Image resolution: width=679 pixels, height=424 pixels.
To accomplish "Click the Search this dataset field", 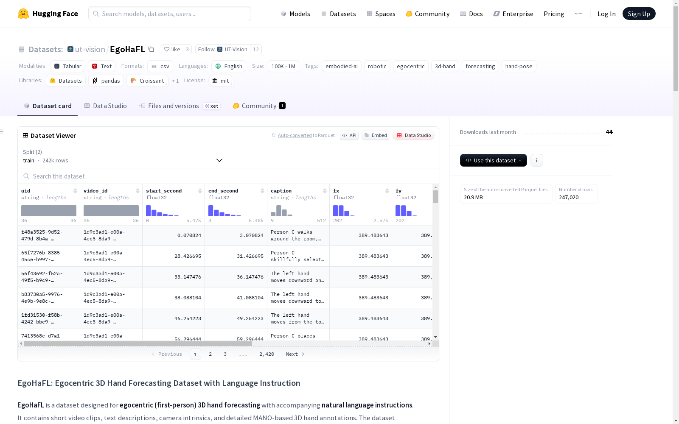I will tap(228, 176).
